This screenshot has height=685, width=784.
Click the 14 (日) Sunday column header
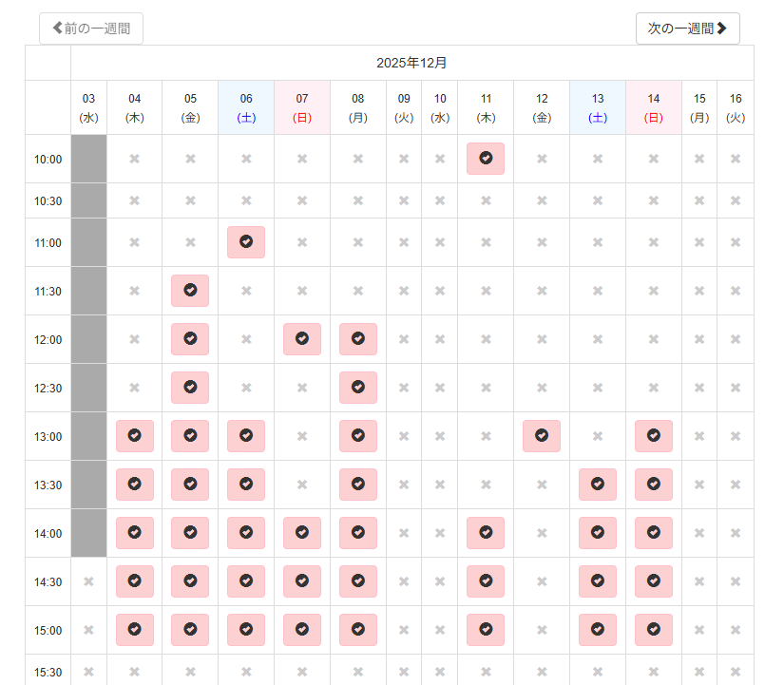(x=654, y=107)
